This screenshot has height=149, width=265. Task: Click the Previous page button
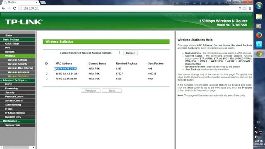click(x=90, y=91)
